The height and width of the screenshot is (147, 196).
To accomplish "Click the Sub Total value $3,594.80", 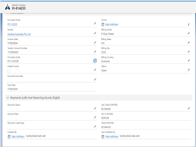I will point(106,109).
